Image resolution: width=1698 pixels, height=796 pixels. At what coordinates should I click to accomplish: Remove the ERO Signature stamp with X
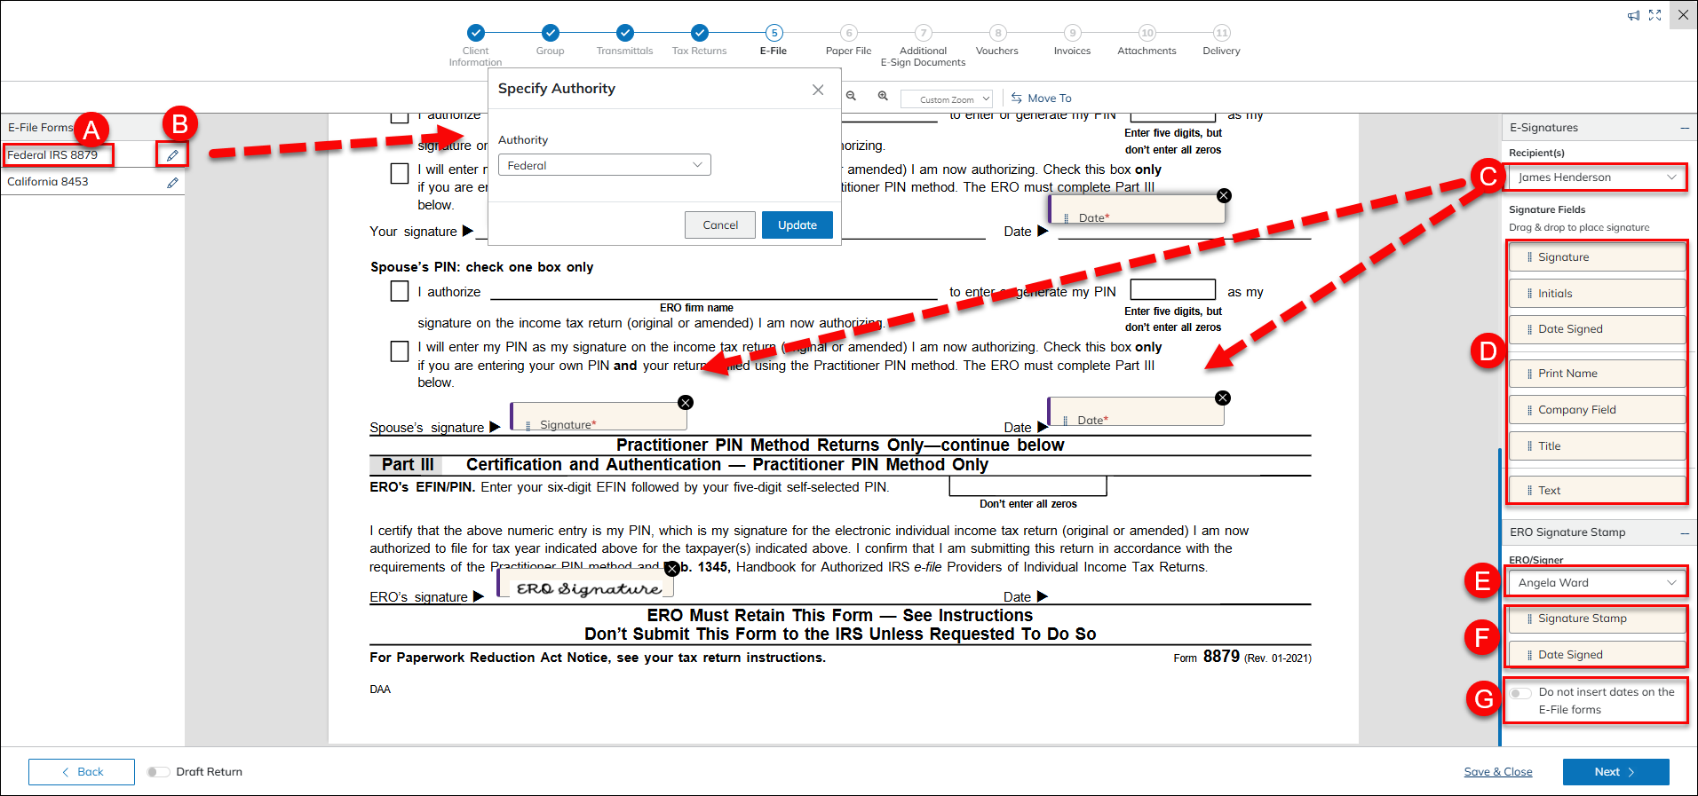coord(672,568)
